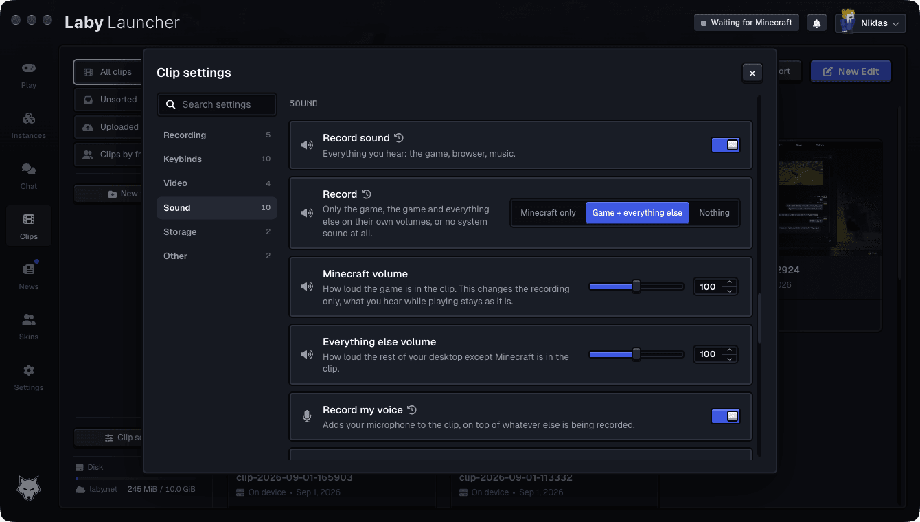Click Niklas avatar image
Screen dimensions: 920x522
click(848, 21)
